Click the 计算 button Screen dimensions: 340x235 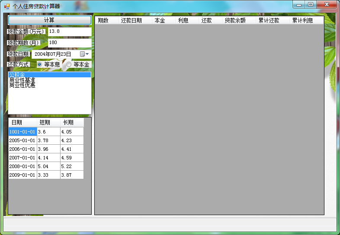tap(50, 20)
